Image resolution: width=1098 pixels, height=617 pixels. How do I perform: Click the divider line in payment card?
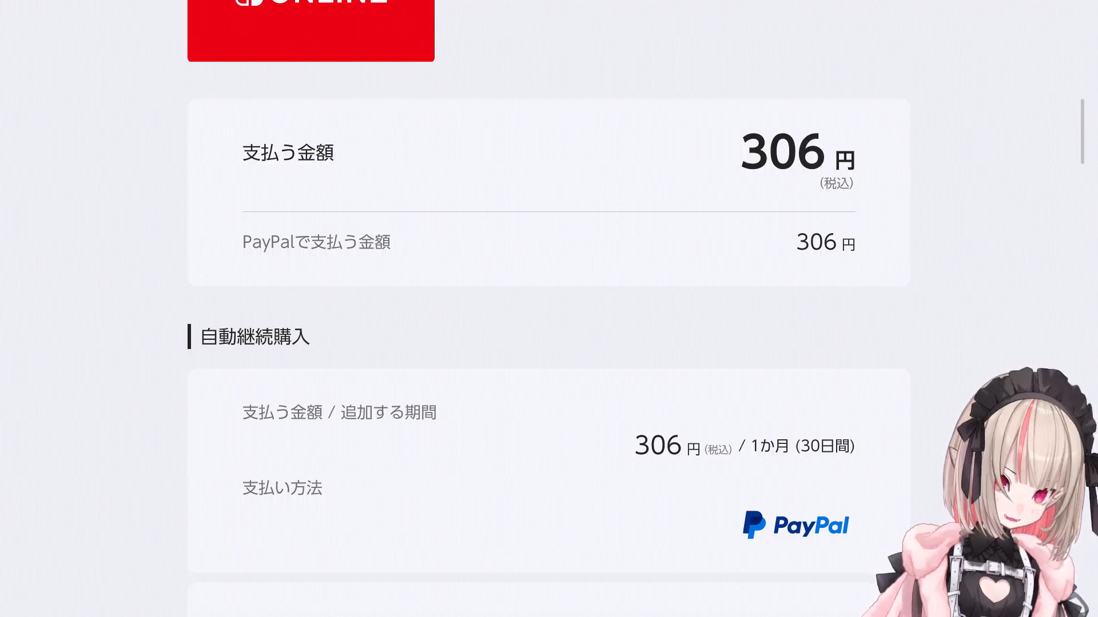coord(549,211)
